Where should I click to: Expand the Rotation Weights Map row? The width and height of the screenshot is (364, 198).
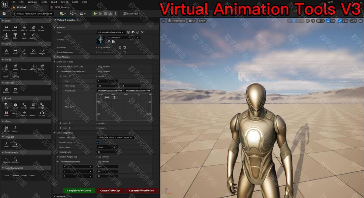coord(57,157)
